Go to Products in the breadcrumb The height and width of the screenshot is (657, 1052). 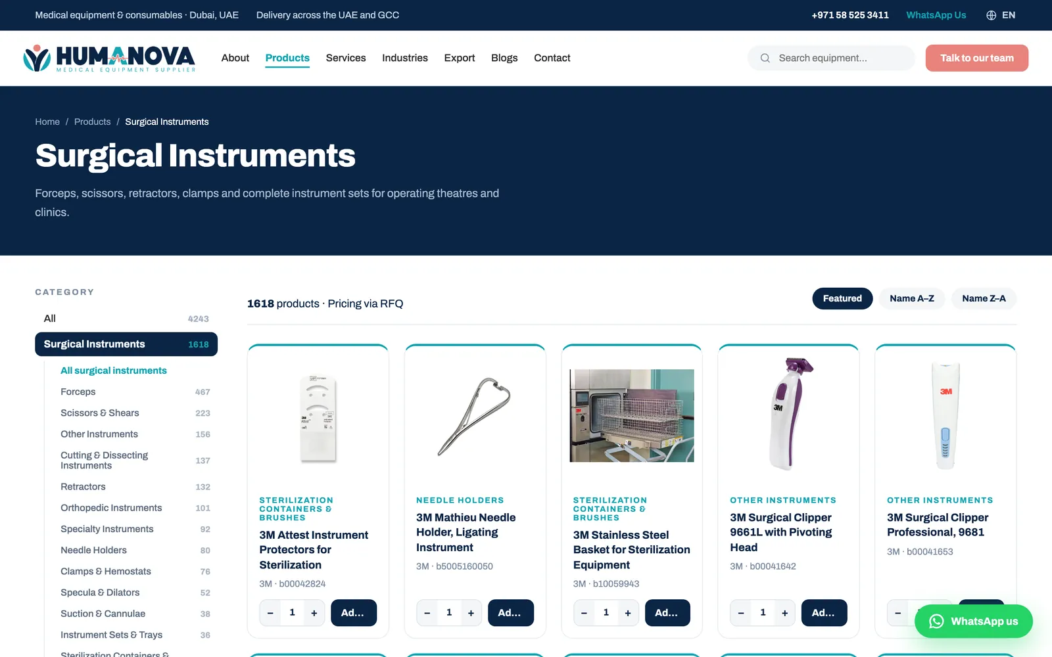coord(93,122)
